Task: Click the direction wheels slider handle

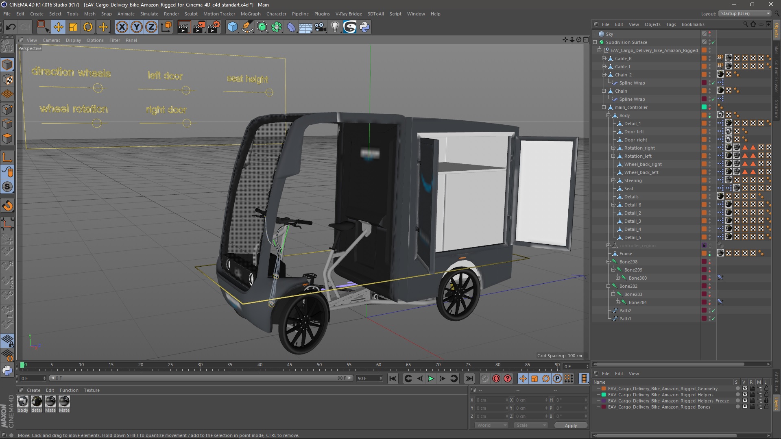Action: [x=98, y=88]
